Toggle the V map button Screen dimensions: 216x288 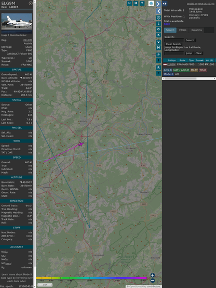pos(158,42)
